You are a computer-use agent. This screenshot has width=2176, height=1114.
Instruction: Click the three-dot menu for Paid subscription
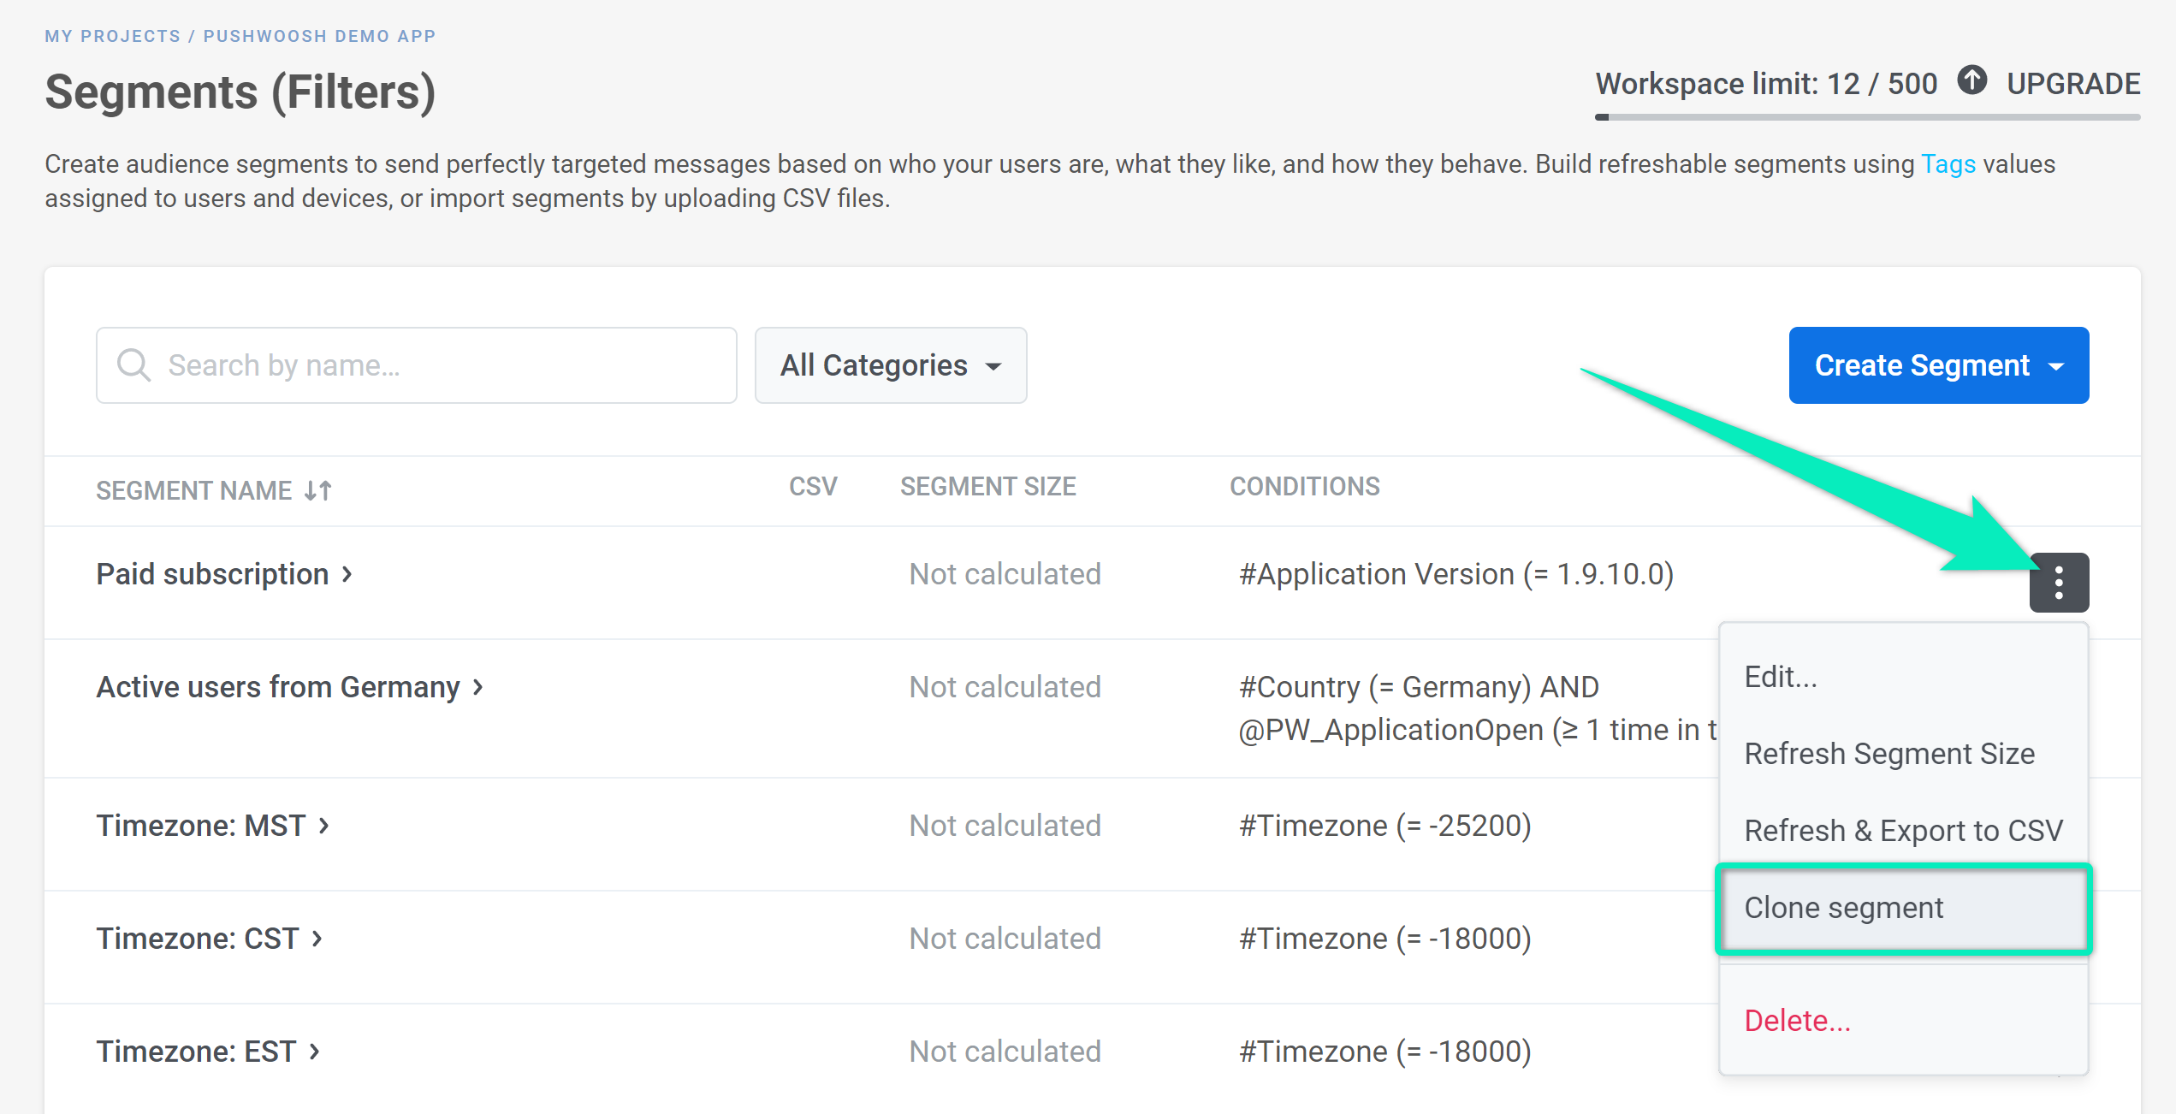(2058, 582)
